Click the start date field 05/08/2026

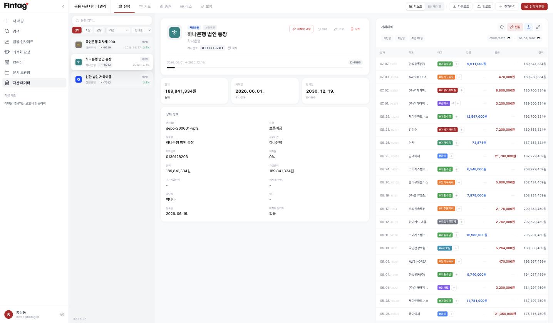click(x=500, y=38)
